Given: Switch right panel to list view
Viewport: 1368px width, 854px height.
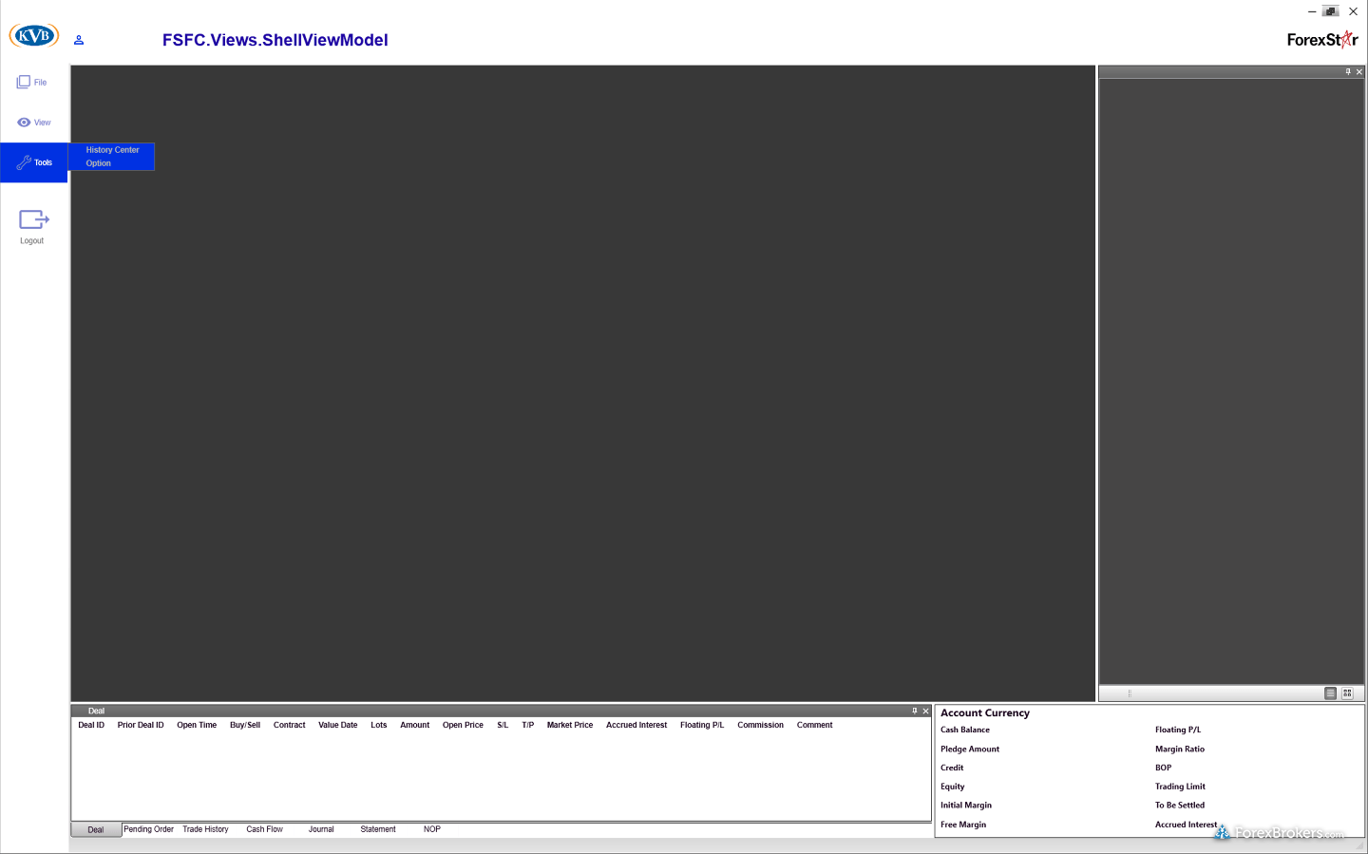Looking at the screenshot, I should 1330,693.
